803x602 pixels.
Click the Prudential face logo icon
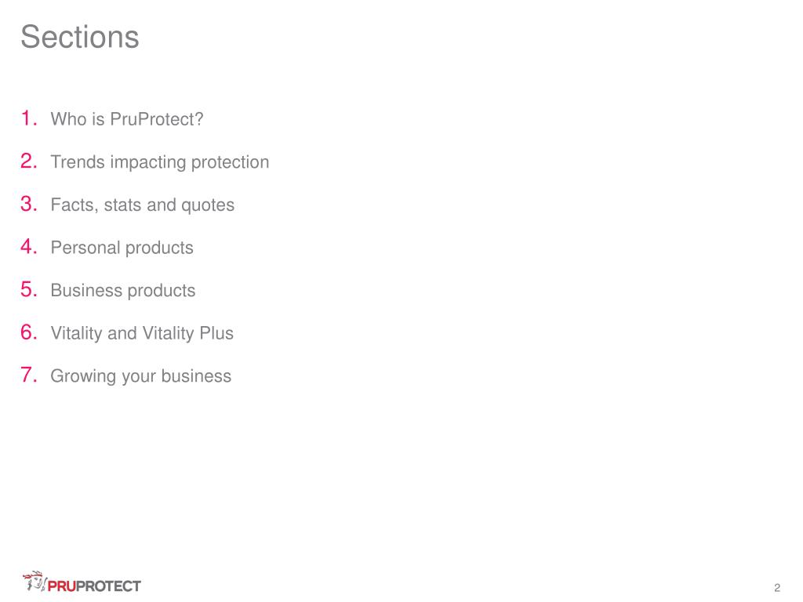(35, 582)
